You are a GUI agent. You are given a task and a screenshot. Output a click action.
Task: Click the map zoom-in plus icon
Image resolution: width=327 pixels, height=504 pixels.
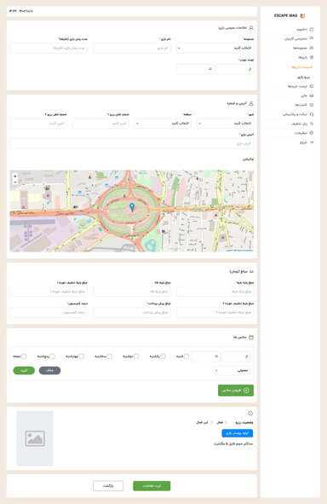[x=15, y=177]
